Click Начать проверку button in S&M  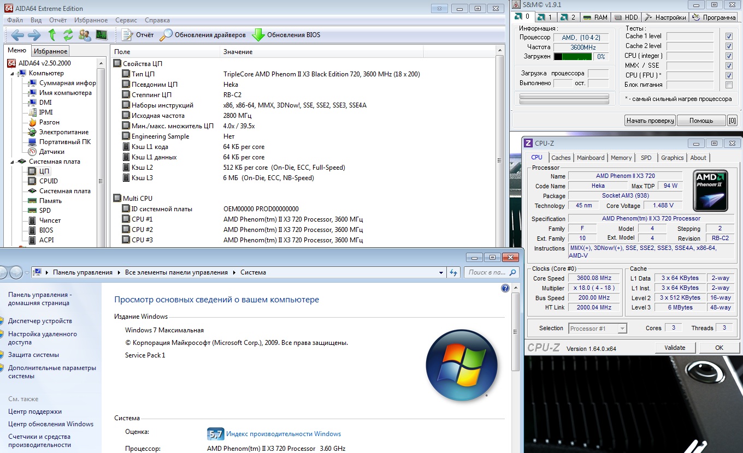(650, 121)
